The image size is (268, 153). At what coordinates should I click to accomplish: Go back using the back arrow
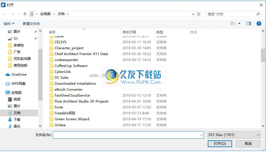click(4, 14)
